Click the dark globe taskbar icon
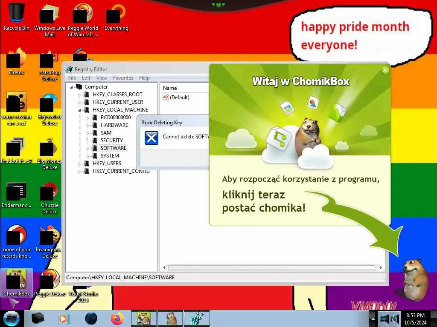437x327 pixels. 91,318
